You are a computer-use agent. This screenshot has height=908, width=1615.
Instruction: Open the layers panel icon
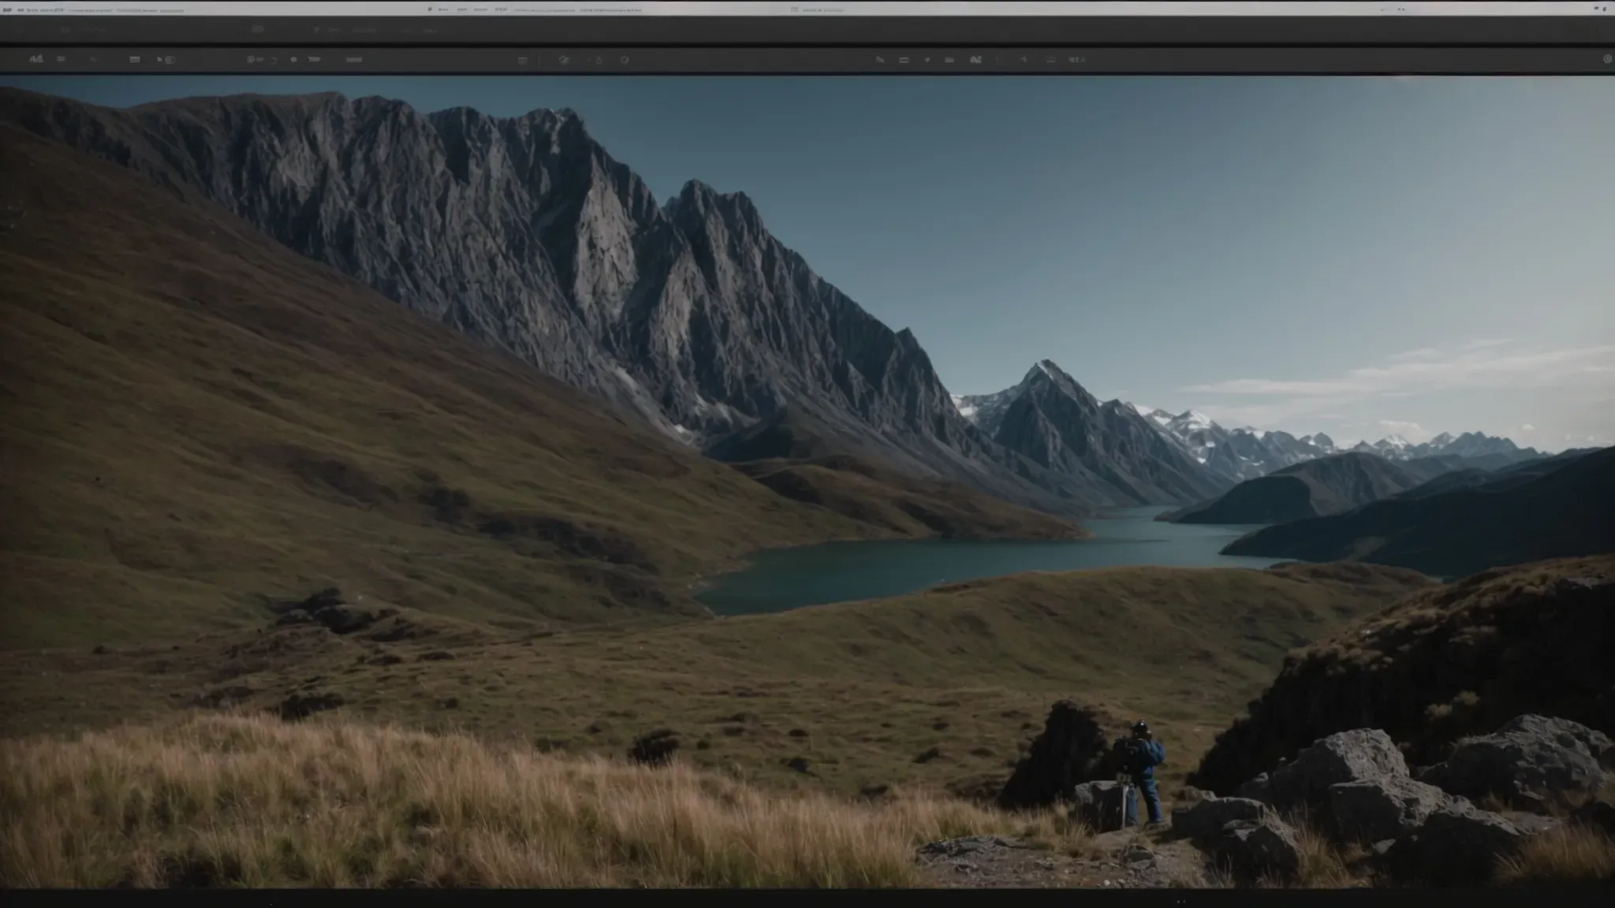tap(136, 58)
